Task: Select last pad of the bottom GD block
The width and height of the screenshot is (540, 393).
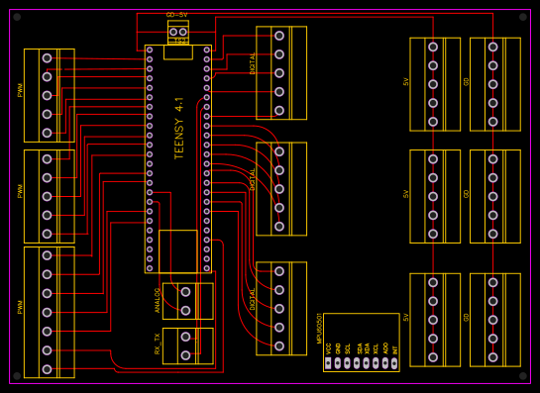Action: [492, 357]
